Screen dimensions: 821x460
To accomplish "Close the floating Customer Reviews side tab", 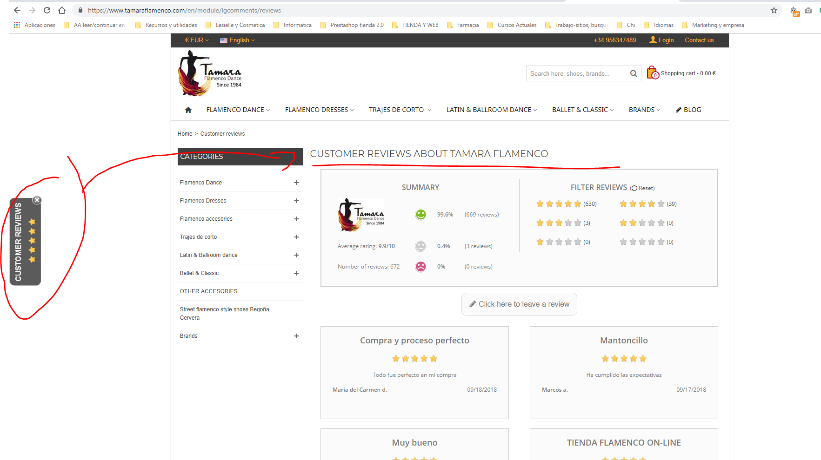I will (37, 200).
